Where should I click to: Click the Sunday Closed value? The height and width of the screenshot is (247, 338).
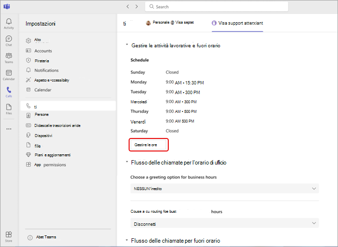click(172, 72)
